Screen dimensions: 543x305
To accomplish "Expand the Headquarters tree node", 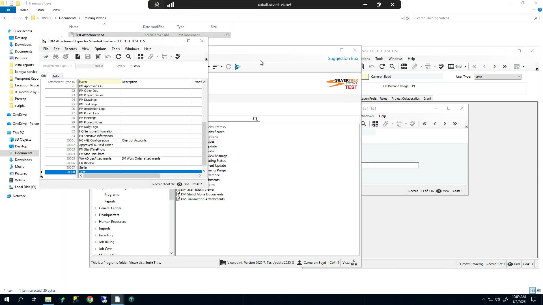I will 95,215.
